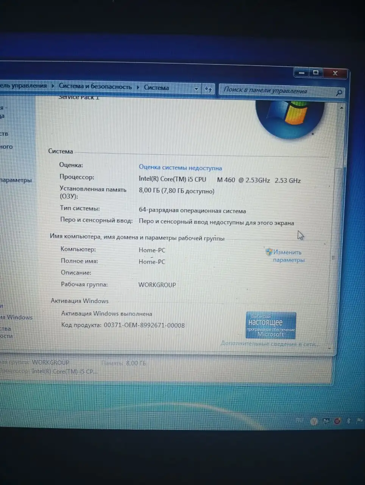Navigate to Система и безопасность breadcrumb

tap(95, 86)
